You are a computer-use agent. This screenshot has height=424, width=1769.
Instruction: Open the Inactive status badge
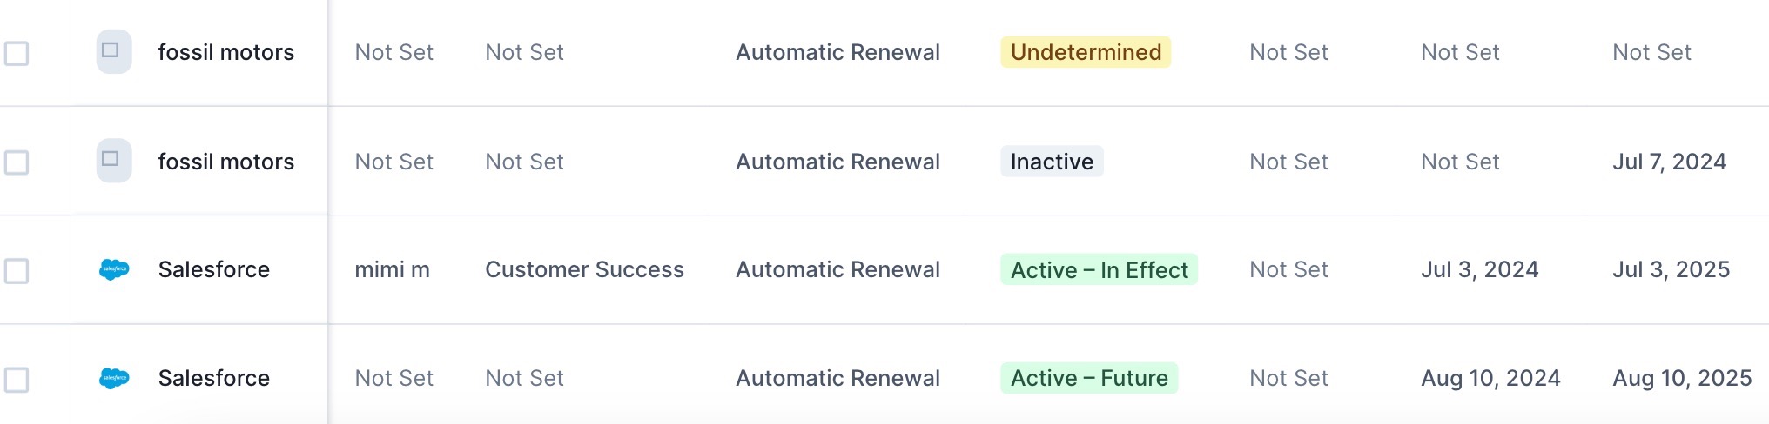(x=1052, y=162)
